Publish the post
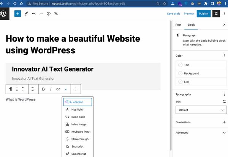The height and width of the screenshot is (157, 228). pyautogui.click(x=204, y=14)
